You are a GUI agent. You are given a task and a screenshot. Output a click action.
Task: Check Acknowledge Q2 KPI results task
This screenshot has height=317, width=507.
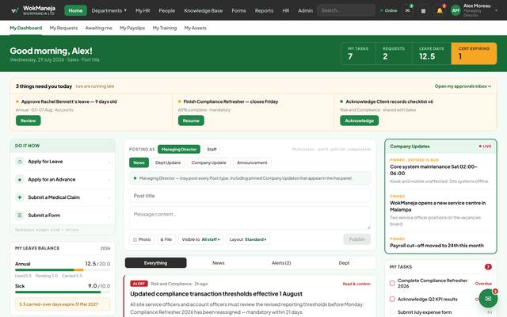[392, 300]
